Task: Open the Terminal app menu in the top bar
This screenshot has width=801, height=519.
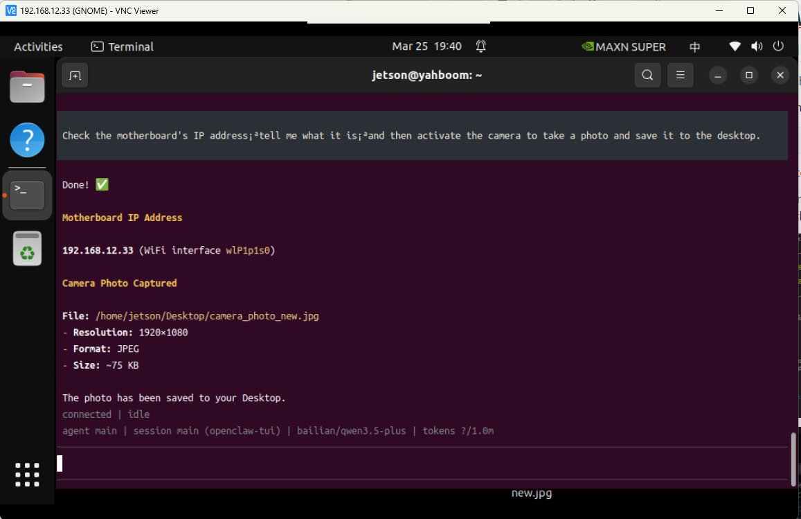Action: [123, 47]
